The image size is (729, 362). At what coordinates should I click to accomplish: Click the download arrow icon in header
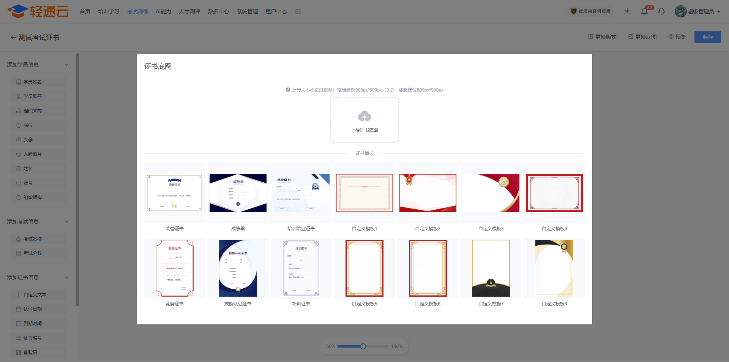click(x=627, y=11)
